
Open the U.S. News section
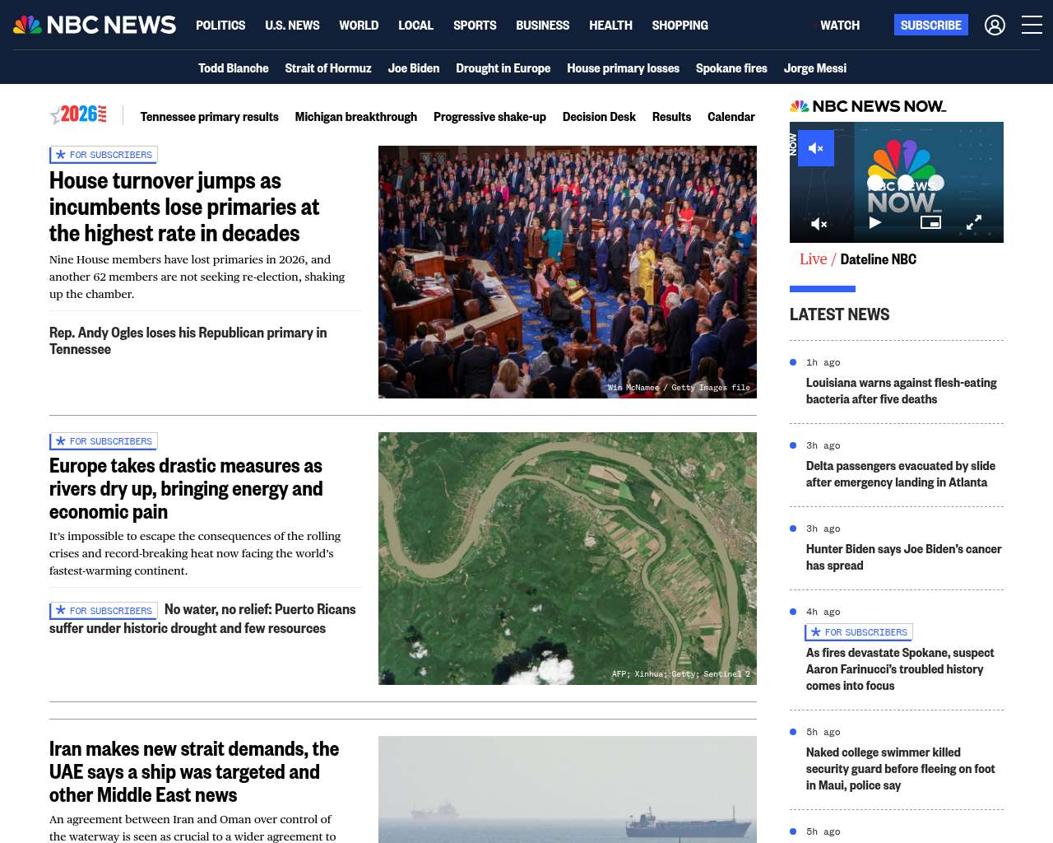click(x=292, y=26)
